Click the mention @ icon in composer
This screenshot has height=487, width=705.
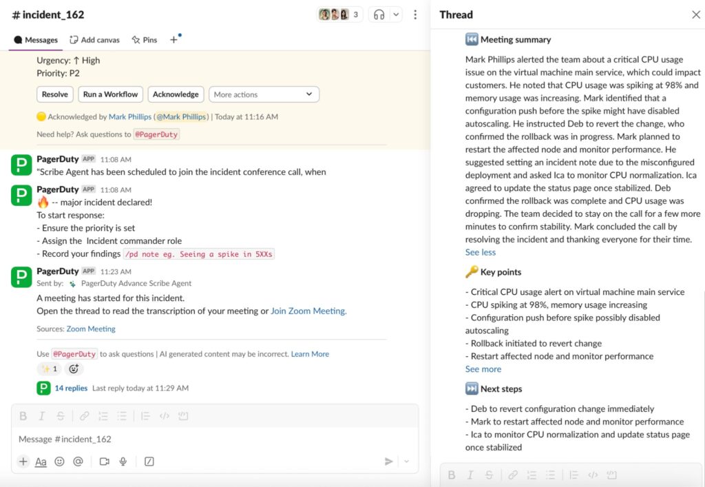pos(78,462)
